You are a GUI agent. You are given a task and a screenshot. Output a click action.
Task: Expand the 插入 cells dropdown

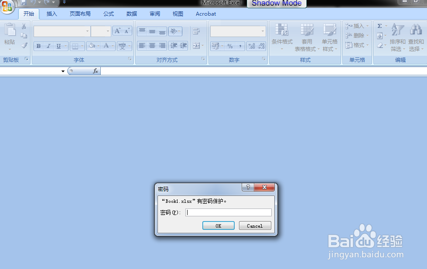(x=368, y=26)
